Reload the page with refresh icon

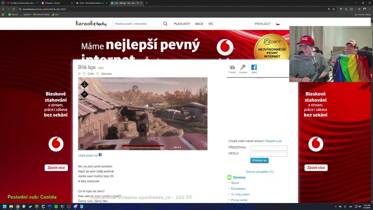(x=14, y=9)
